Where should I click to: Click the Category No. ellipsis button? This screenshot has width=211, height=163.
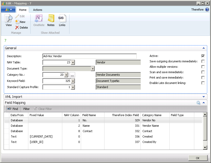pyautogui.click(x=72, y=75)
